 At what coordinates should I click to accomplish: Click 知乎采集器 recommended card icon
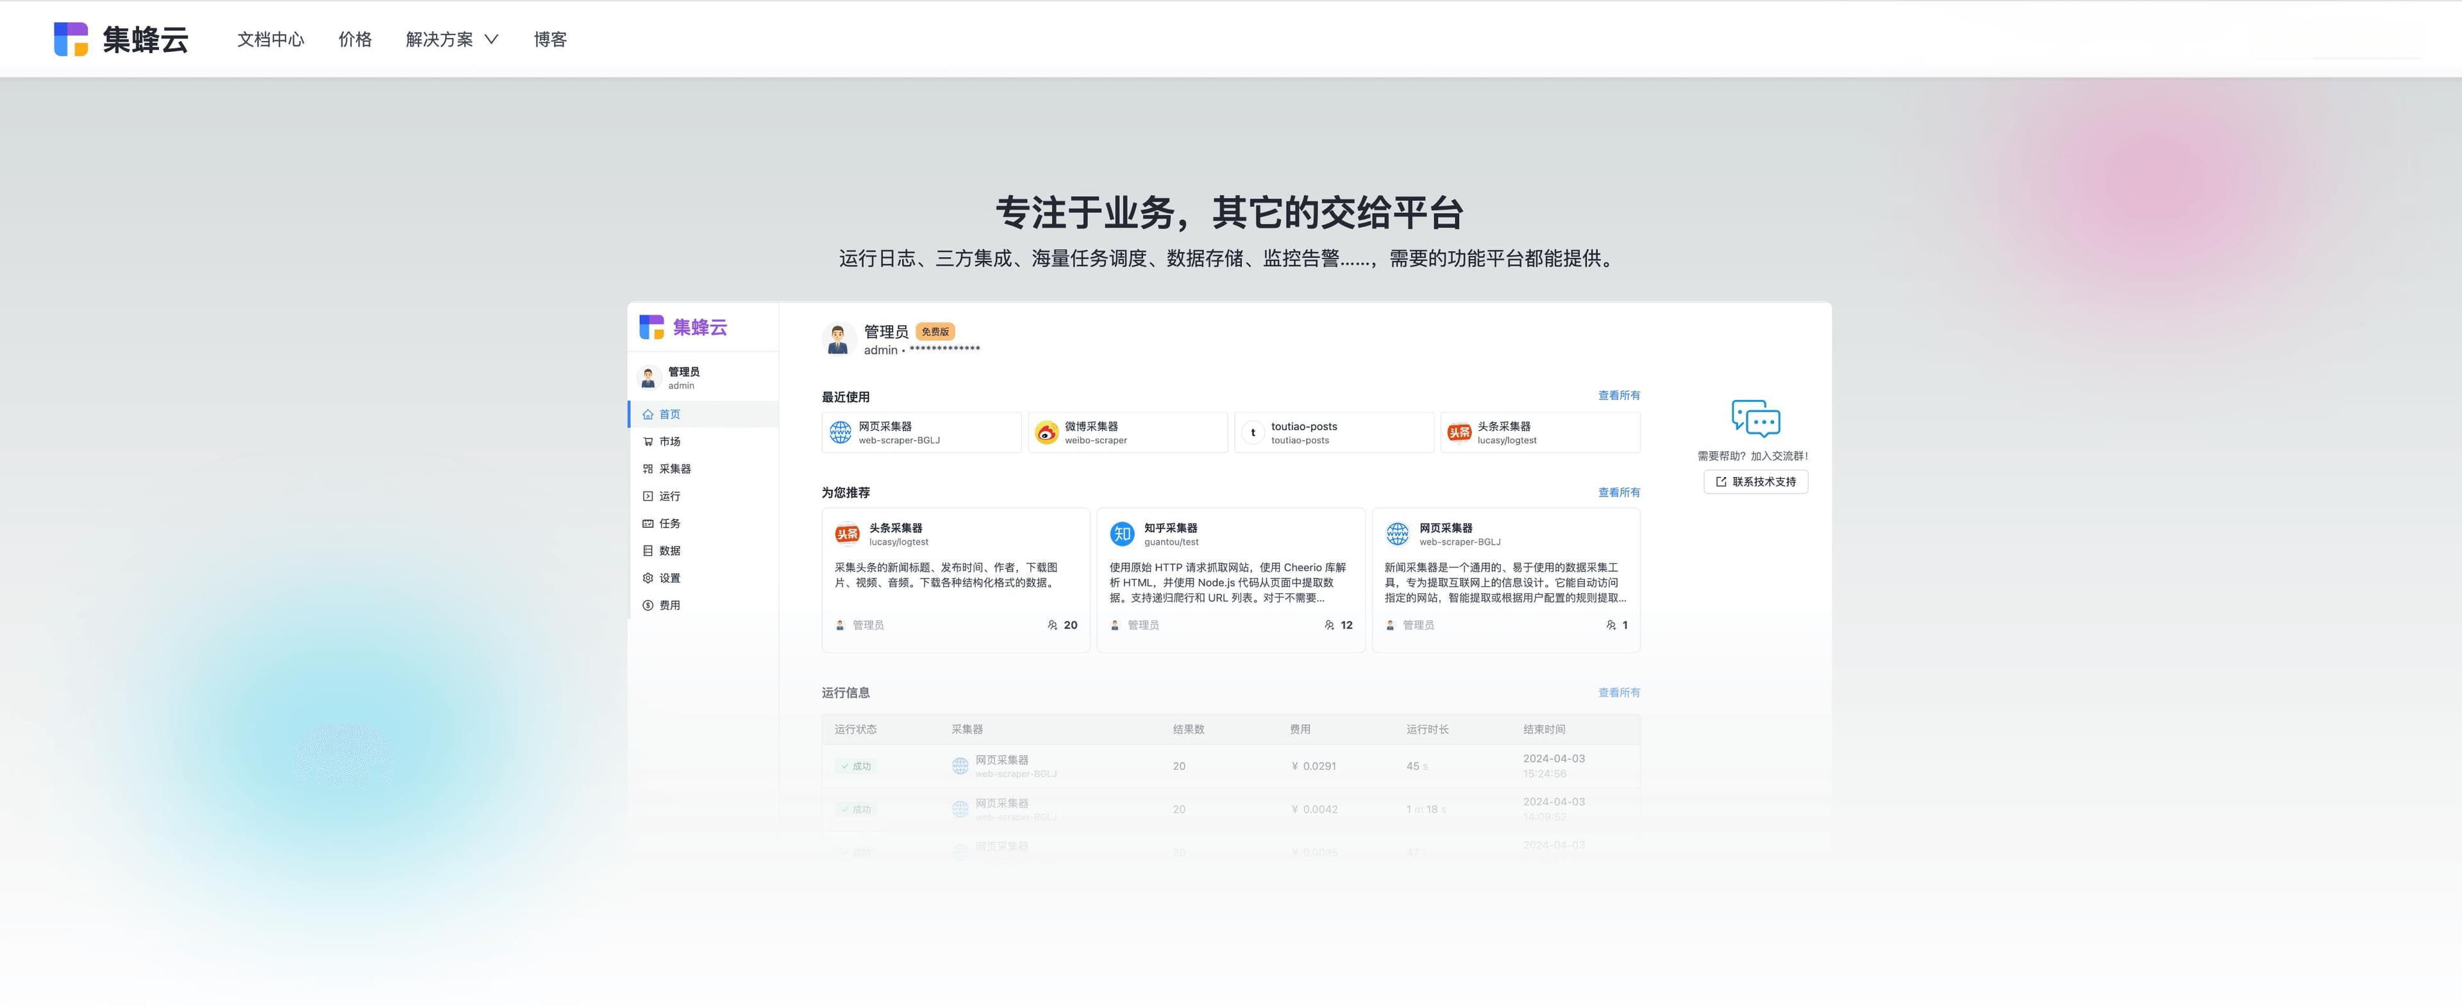point(1122,534)
